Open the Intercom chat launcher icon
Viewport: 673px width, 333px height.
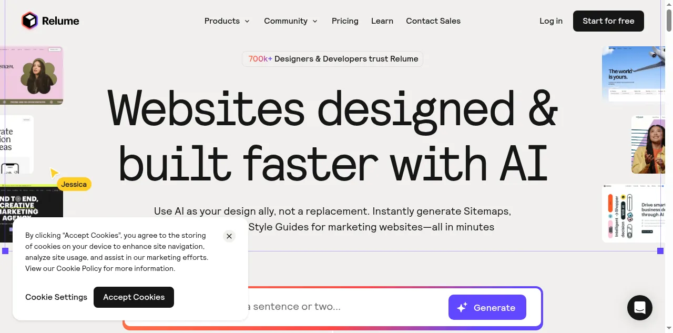coord(639,308)
